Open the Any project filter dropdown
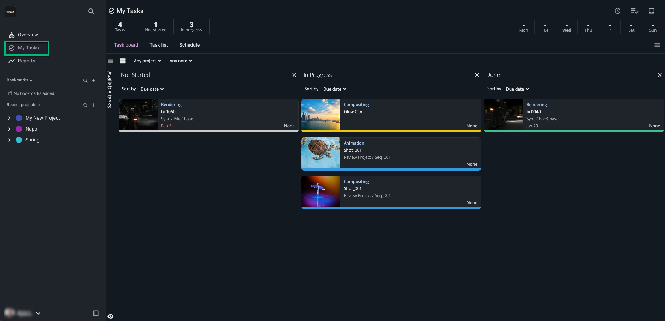 point(147,61)
